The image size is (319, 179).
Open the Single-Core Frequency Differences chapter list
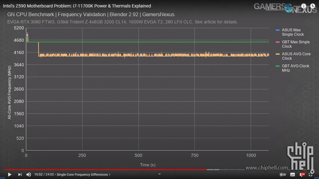pyautogui.click(x=83, y=174)
